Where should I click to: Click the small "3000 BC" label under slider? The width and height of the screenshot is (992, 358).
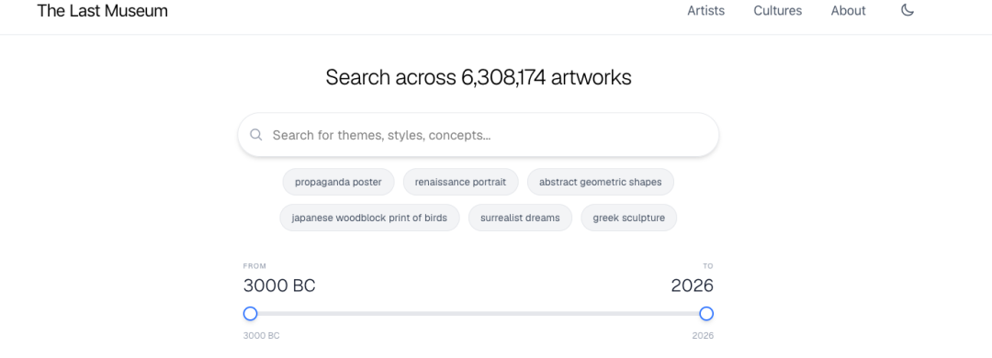[261, 336]
